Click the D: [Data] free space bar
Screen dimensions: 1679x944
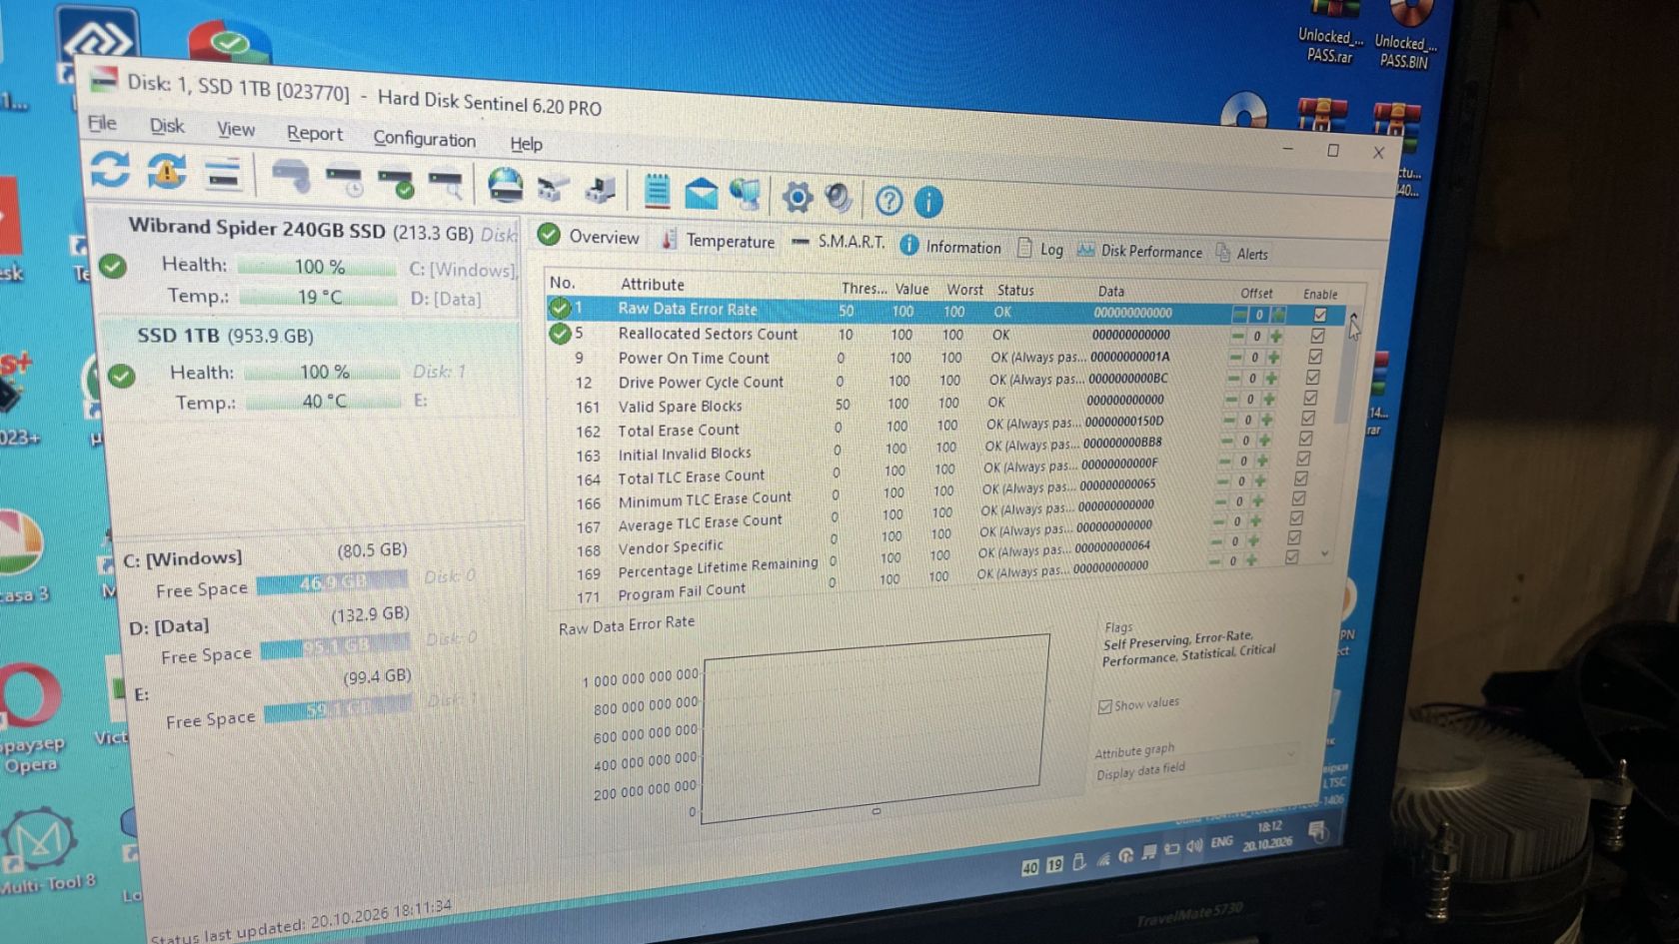pyautogui.click(x=335, y=647)
